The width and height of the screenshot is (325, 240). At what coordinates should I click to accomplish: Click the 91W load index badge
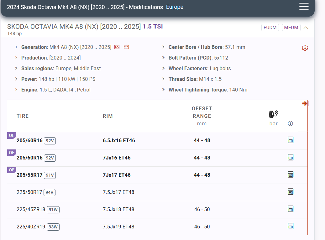click(53, 210)
